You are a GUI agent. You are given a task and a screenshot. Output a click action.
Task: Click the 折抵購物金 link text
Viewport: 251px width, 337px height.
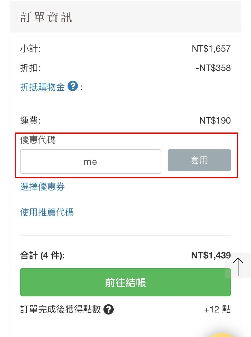point(42,87)
